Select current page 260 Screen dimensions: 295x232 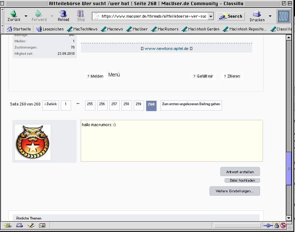coord(151,106)
